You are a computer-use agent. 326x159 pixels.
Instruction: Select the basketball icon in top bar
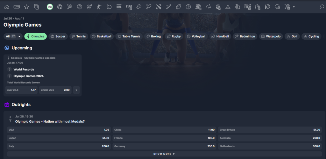click(x=79, y=7)
